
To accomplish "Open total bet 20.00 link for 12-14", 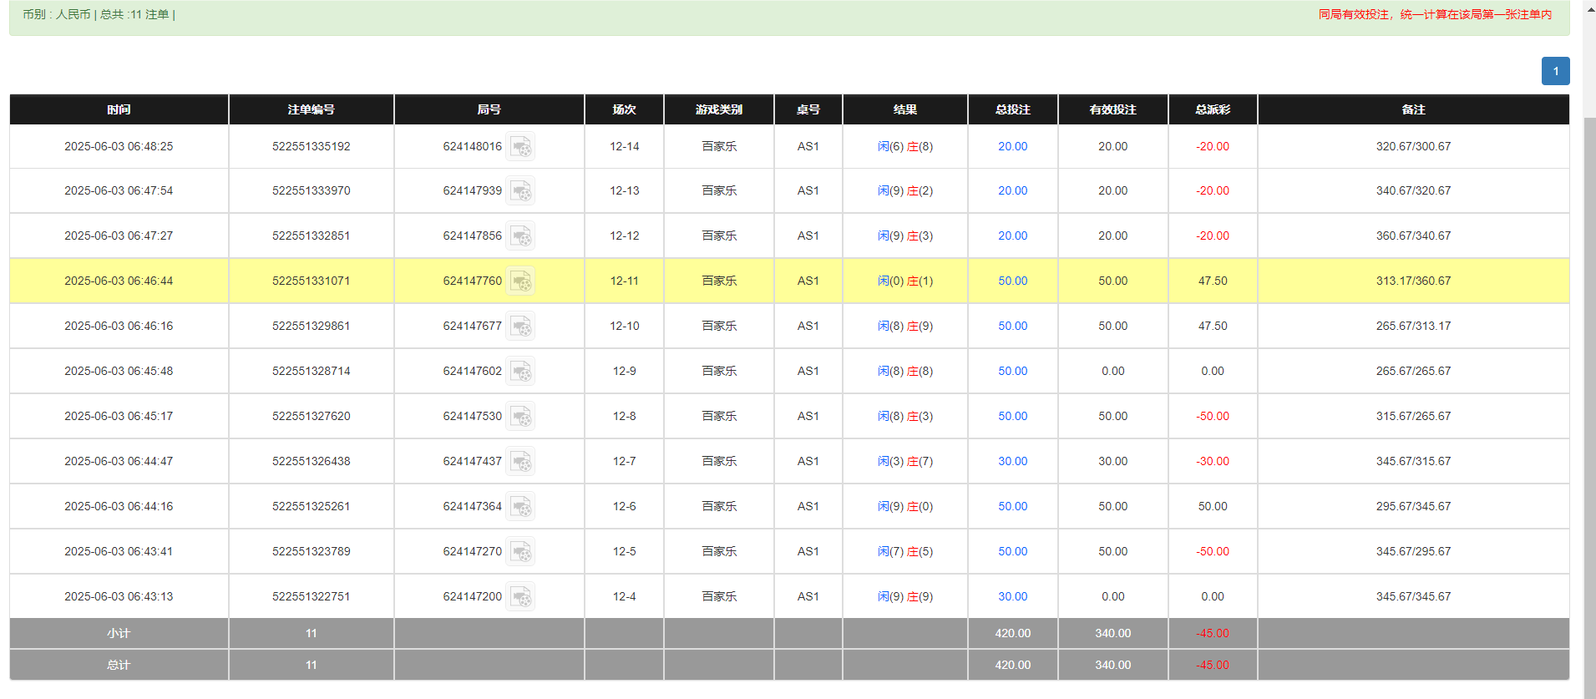I will coord(1012,147).
